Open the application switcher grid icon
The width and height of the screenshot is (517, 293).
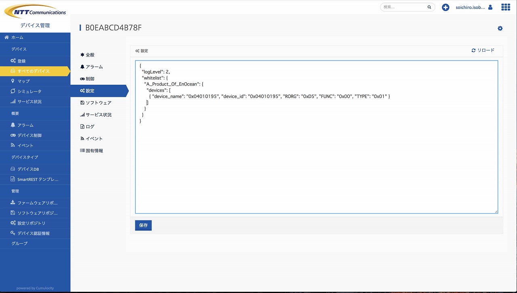pyautogui.click(x=505, y=7)
